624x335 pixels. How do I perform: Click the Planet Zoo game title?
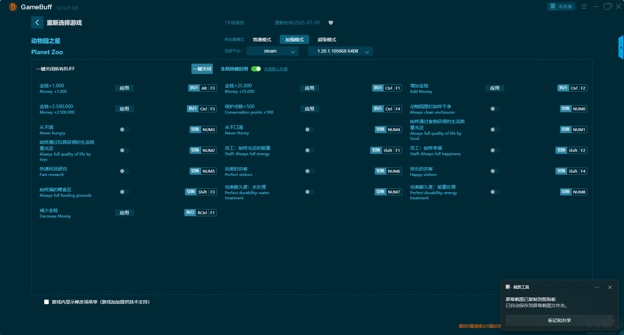pos(47,52)
